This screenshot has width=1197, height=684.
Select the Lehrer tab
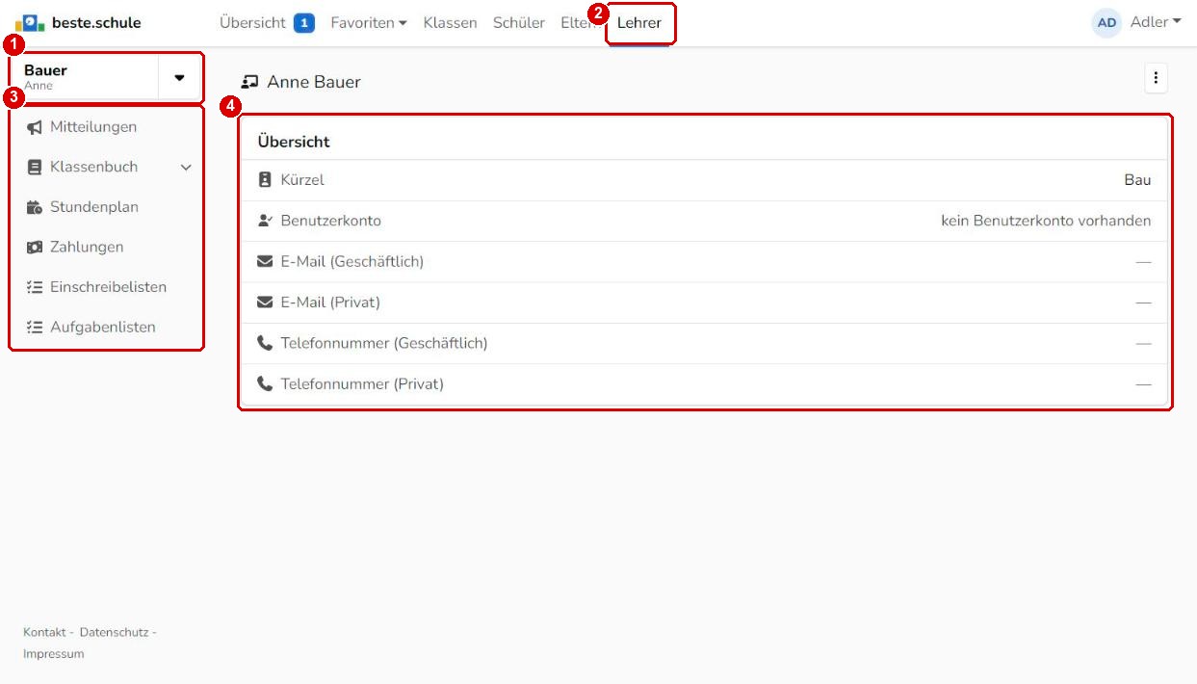[639, 23]
